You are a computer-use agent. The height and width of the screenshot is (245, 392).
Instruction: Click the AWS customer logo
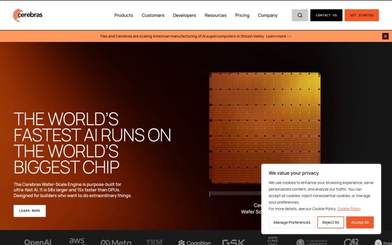click(77, 241)
